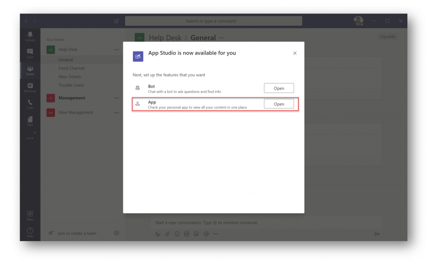This screenshot has width=427, height=264.
Task: Maximize the Teams window
Action: point(387,21)
